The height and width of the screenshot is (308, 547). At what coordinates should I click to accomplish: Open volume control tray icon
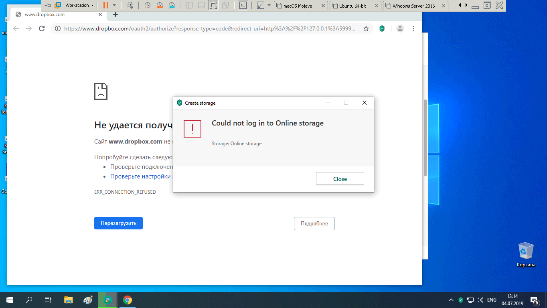(x=480, y=300)
